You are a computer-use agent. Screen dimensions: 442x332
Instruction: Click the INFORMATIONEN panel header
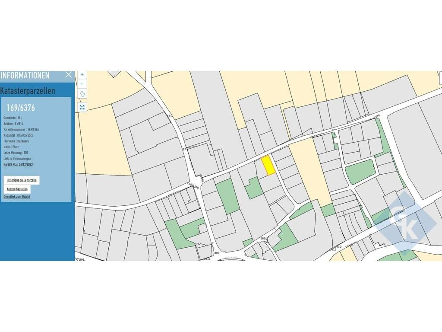point(25,75)
